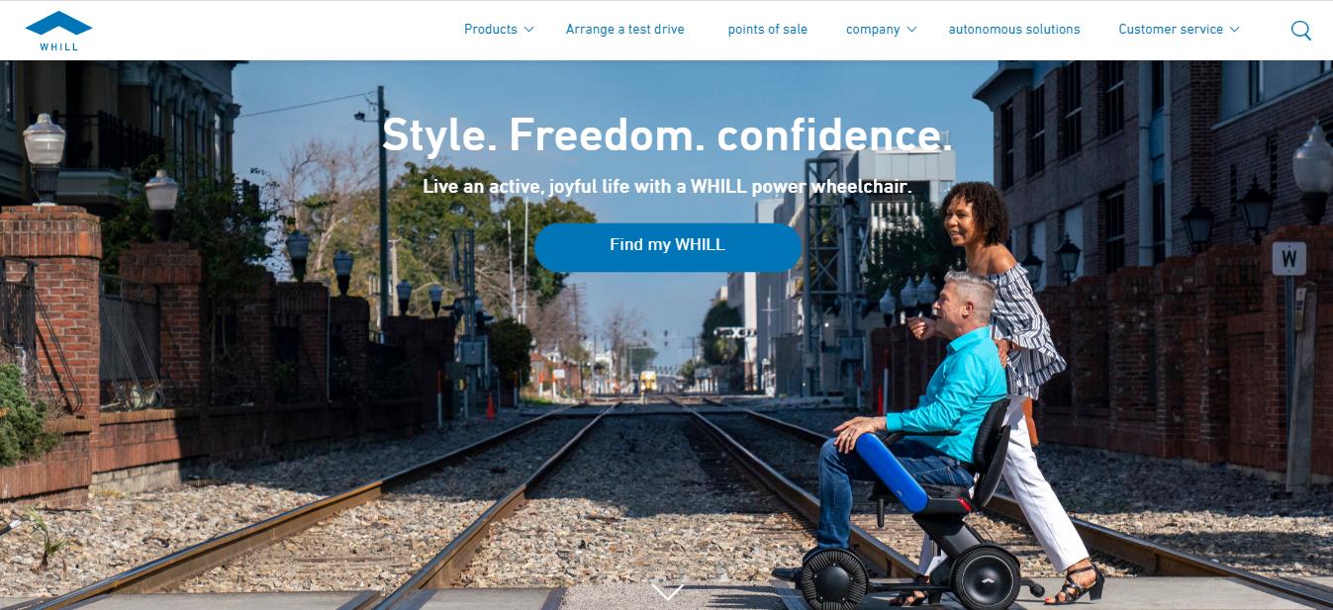The image size is (1333, 610).
Task: Go to Arrange a test drive
Action: tap(625, 30)
